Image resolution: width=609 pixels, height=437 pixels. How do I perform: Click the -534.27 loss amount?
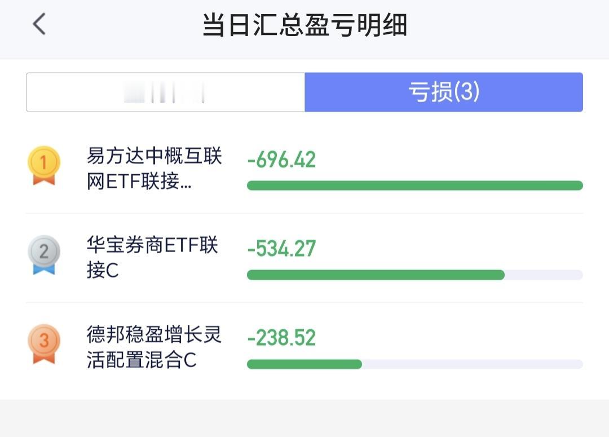point(281,249)
